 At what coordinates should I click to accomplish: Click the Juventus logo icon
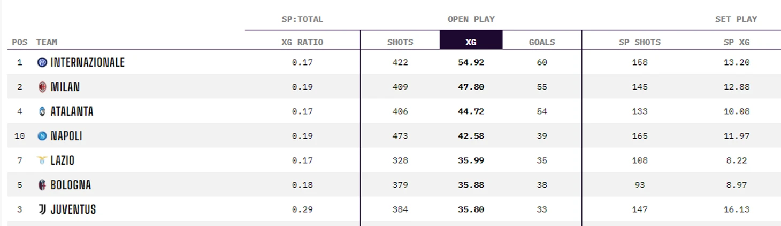click(x=42, y=209)
